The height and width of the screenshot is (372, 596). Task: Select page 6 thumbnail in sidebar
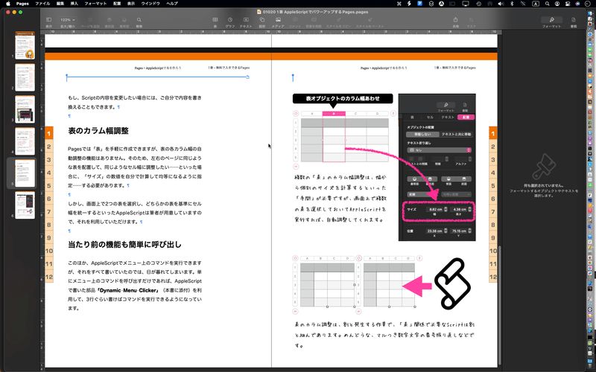click(25, 205)
